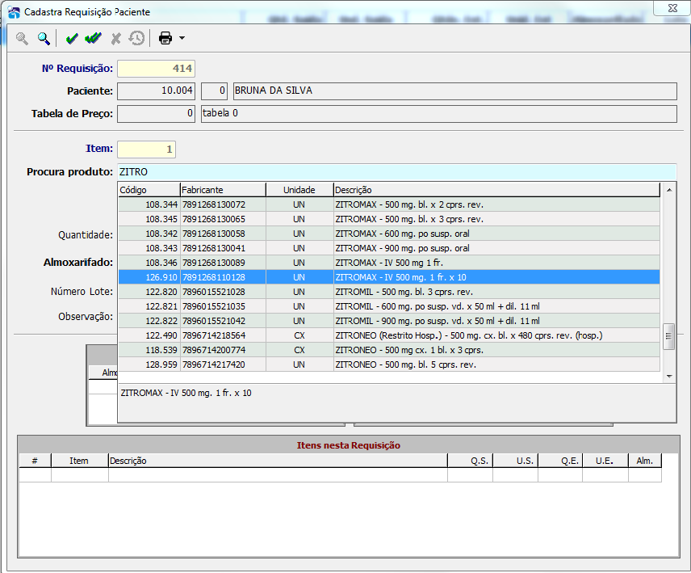The width and height of the screenshot is (691, 573).
Task: Click the app icon in title bar
Action: tap(14, 12)
